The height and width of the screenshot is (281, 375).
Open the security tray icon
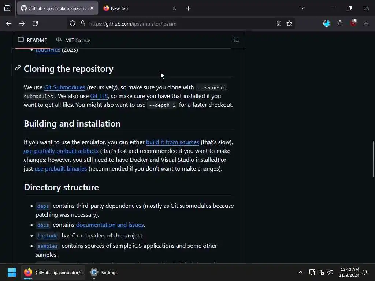click(x=330, y=272)
